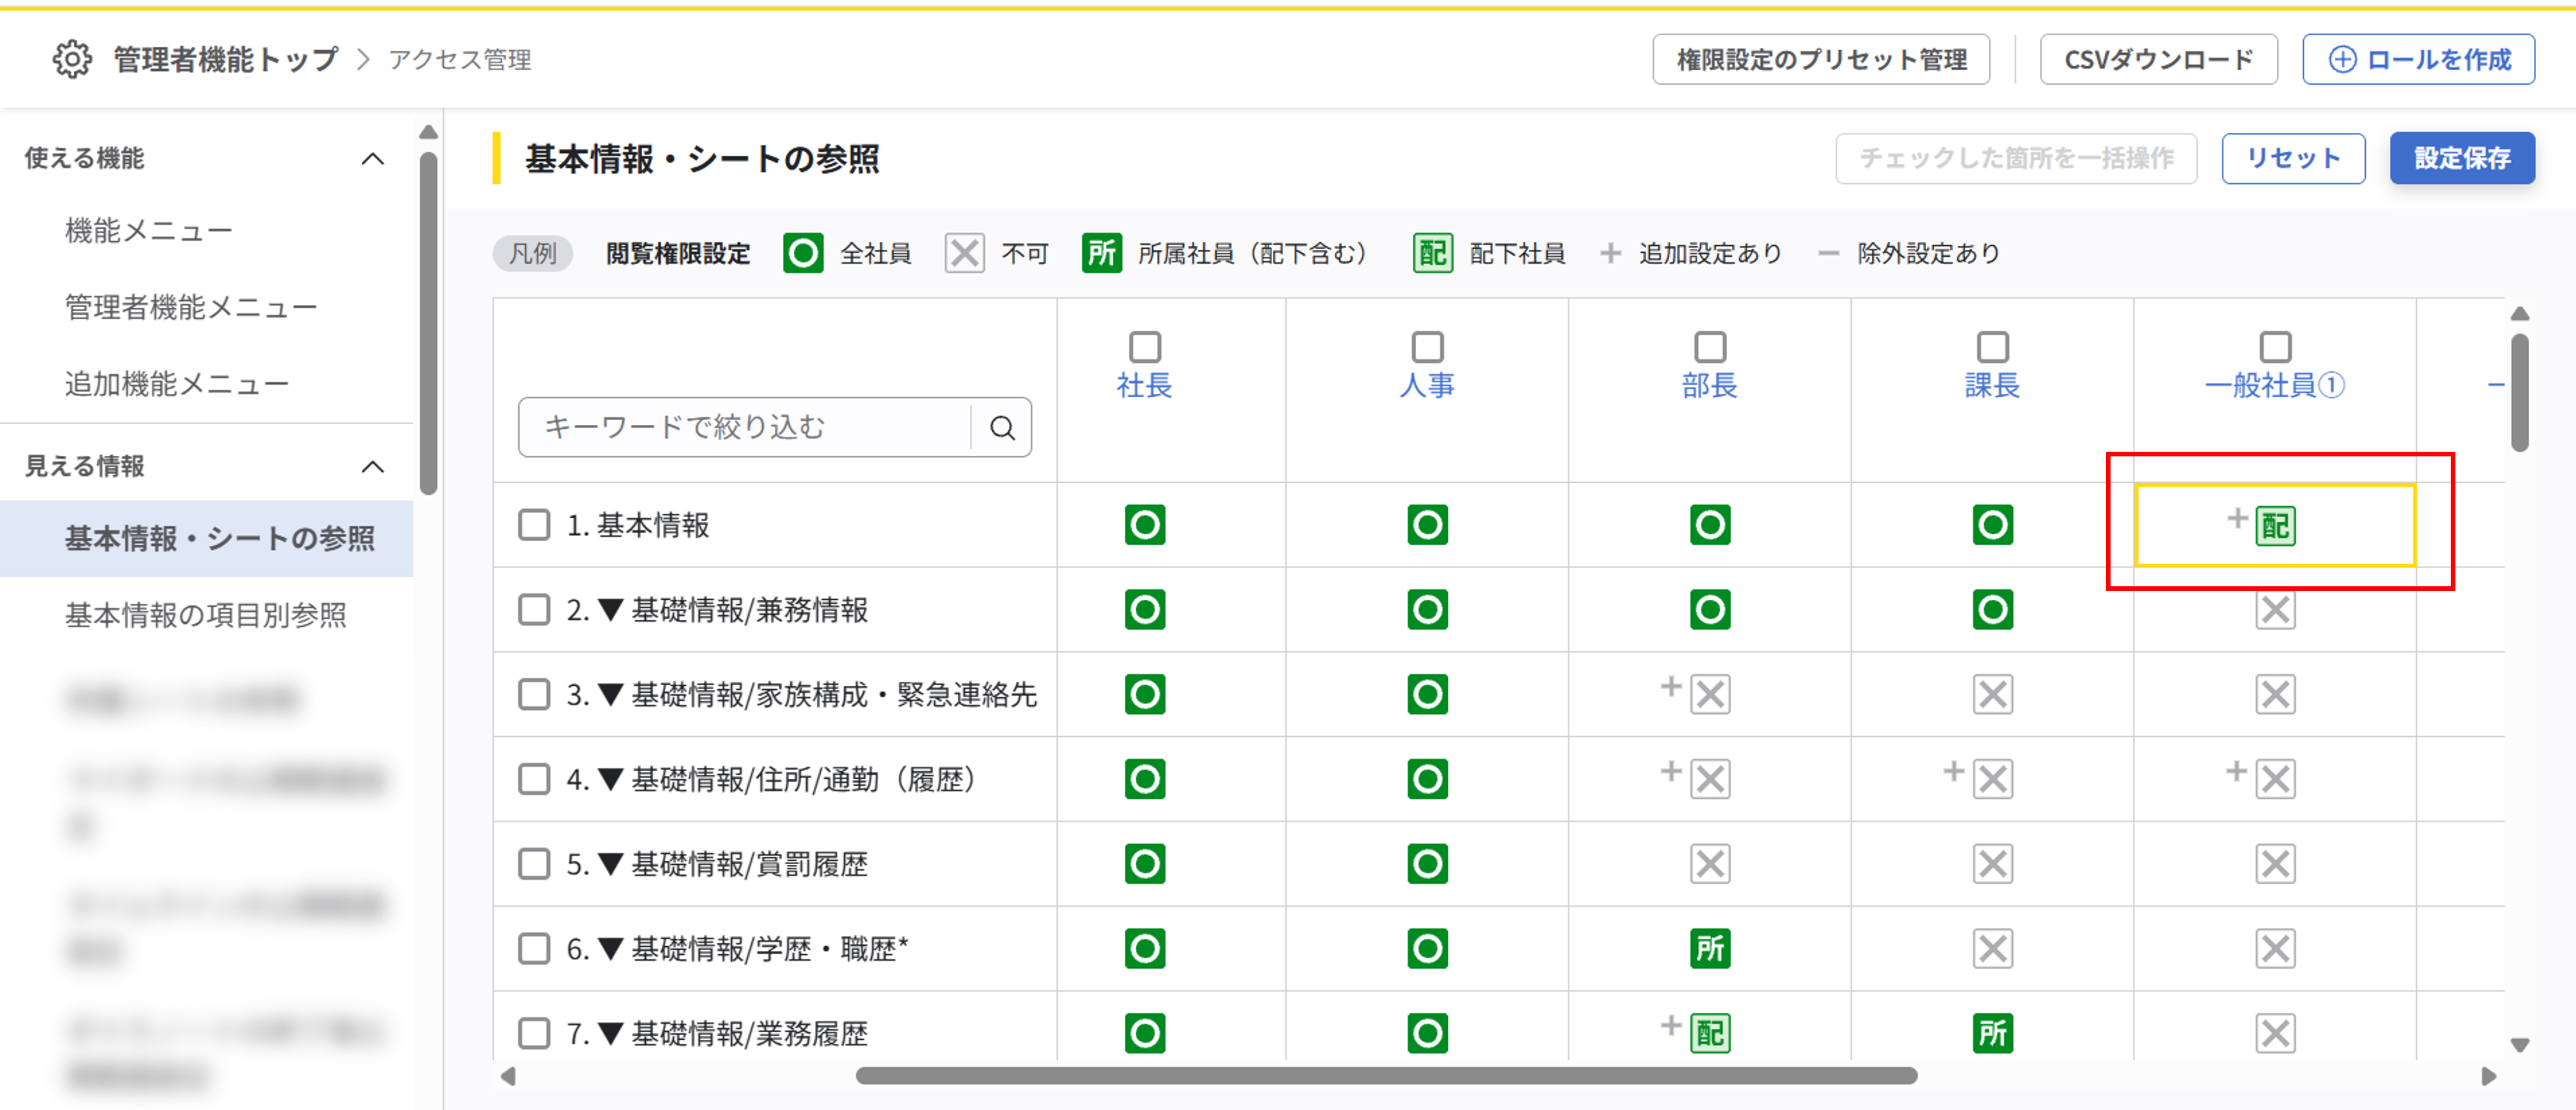Click the search magnifier icon in keyword filter
The image size is (2576, 1110).
[x=1002, y=428]
